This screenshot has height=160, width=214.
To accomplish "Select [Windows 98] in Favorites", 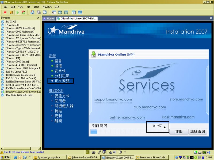I will (12, 25).
